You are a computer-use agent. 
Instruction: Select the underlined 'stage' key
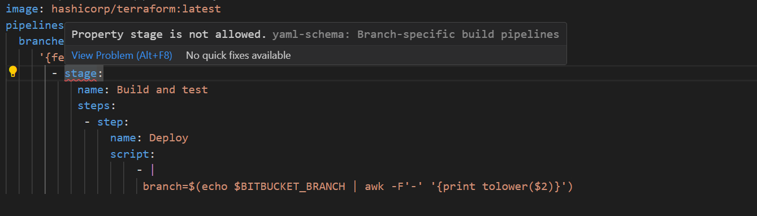[x=81, y=73]
